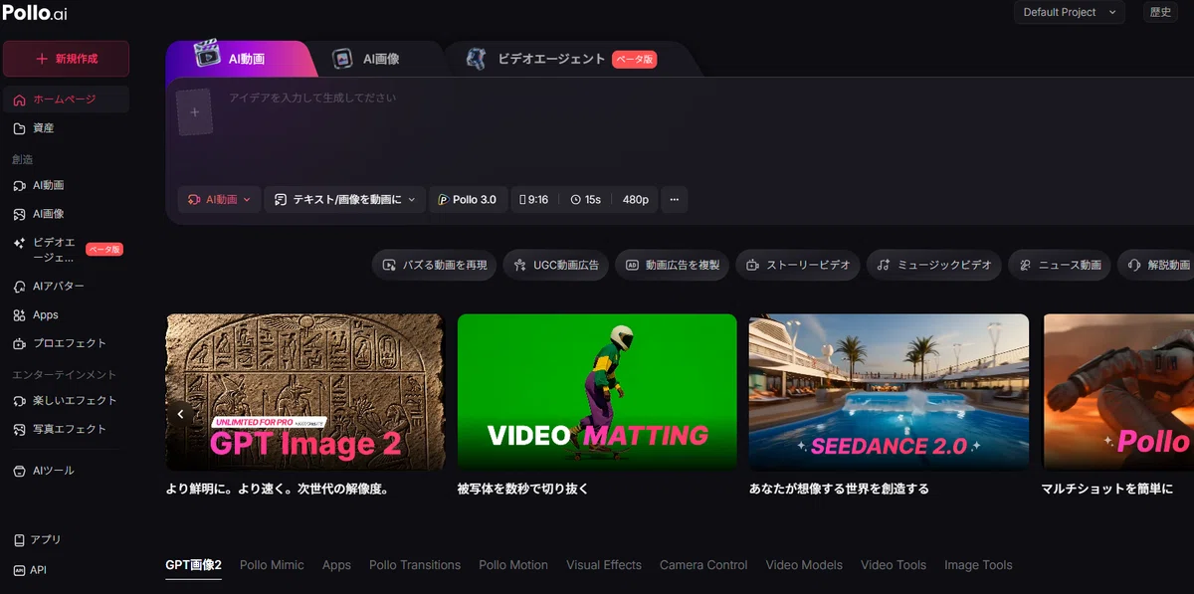Open the Video Matting banner

click(597, 392)
